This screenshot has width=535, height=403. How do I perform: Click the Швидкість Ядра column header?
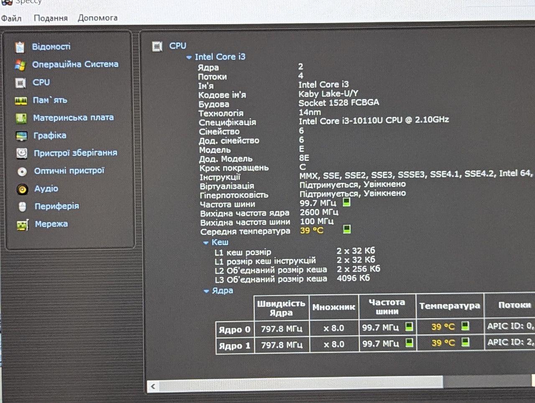(281, 308)
